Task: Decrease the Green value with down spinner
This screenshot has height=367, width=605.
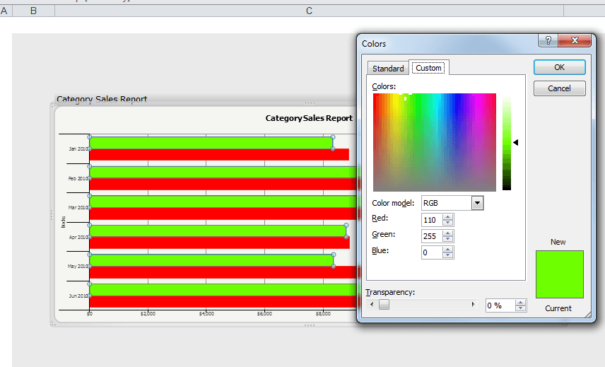Action: click(447, 239)
